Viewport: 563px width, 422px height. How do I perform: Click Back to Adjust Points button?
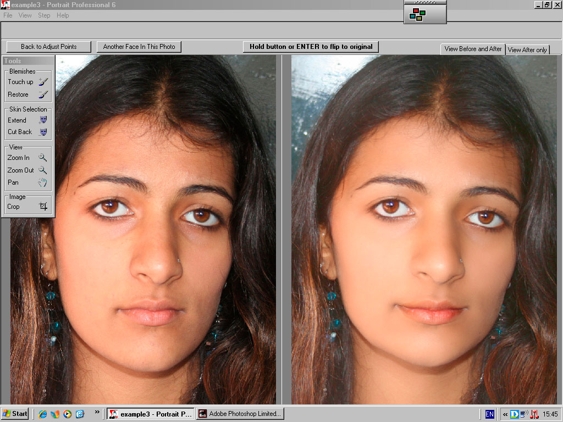pyautogui.click(x=48, y=47)
